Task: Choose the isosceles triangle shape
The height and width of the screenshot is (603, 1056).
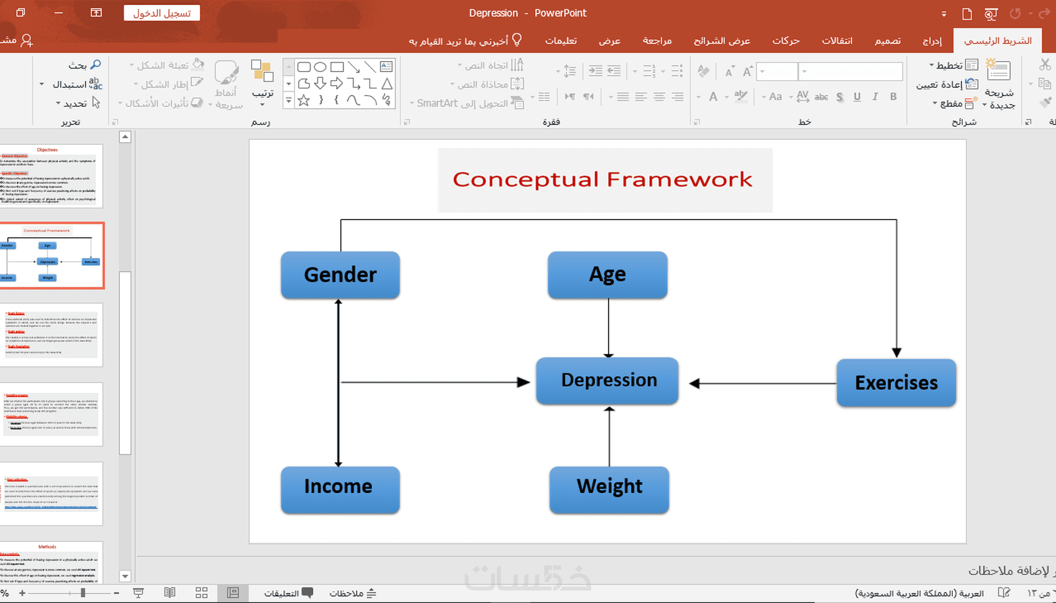Action: (387, 83)
